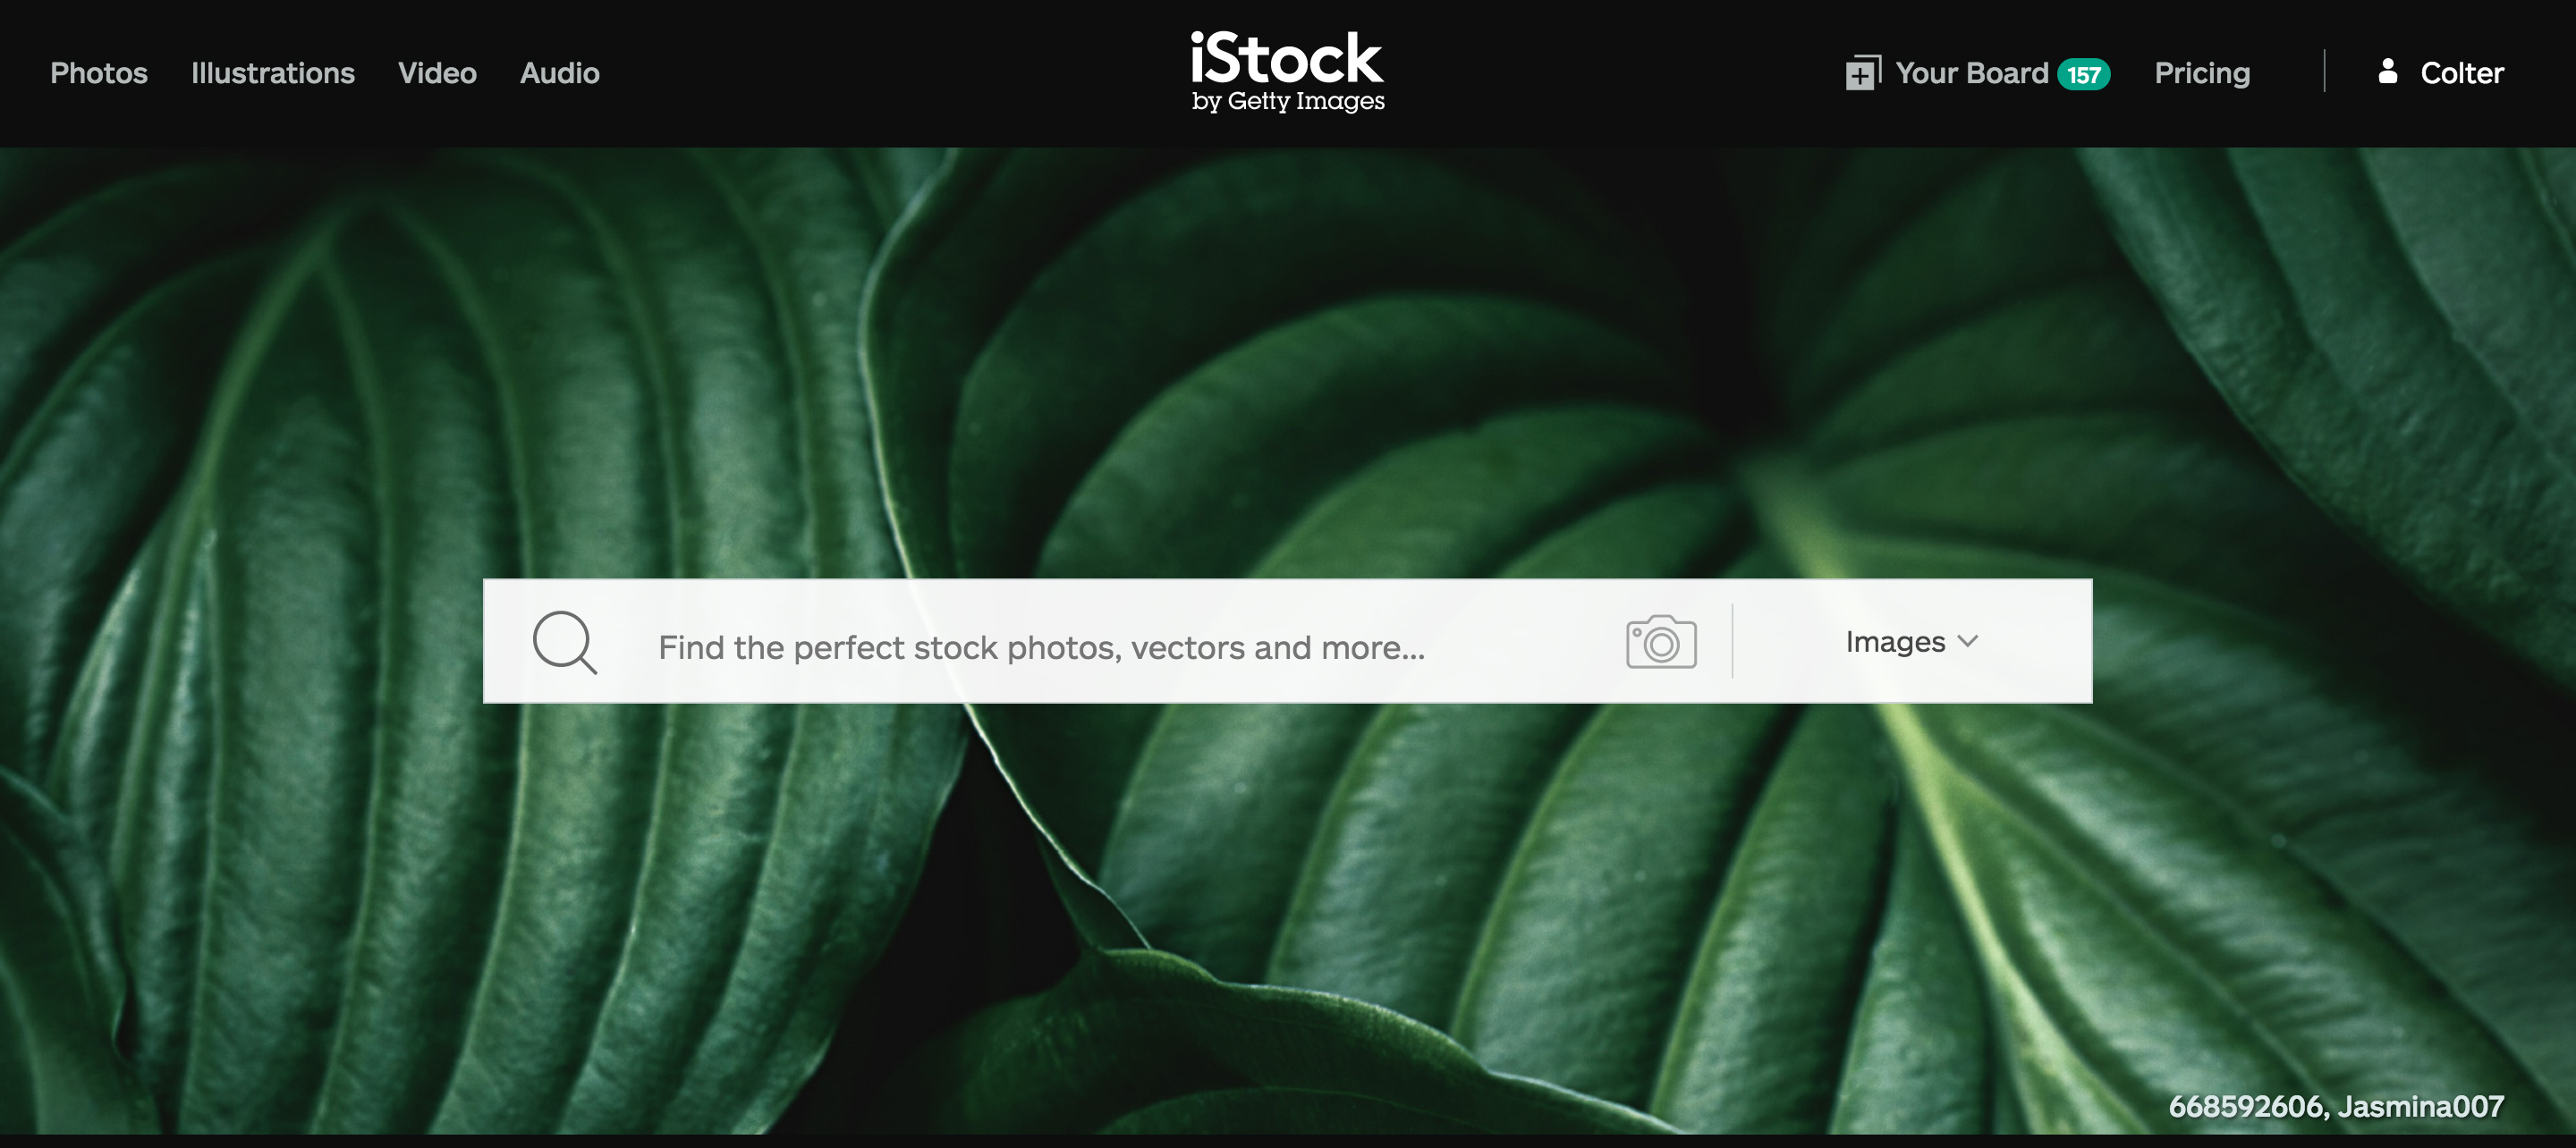
Task: Go to the Audio section
Action: [560, 73]
